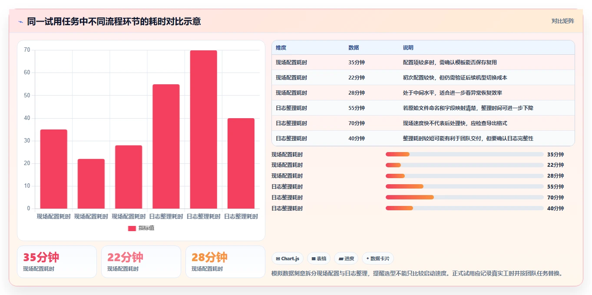Click the 35分钟 cell in the table

point(357,63)
